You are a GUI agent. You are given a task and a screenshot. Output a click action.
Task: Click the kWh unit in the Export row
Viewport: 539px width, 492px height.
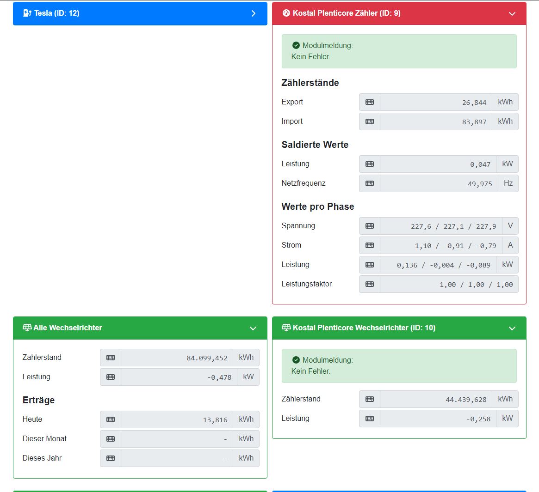click(505, 102)
